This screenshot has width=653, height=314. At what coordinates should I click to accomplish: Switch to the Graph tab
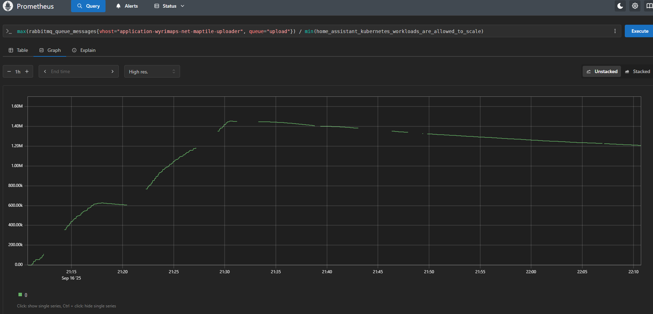(50, 50)
